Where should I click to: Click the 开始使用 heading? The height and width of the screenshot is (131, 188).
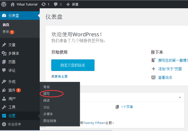tap(59, 52)
